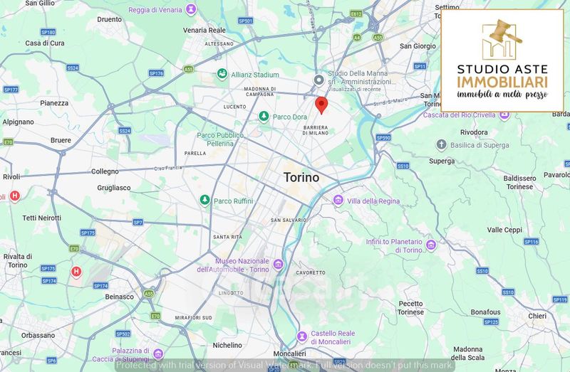
Task: Click the Studio Della Manna recent-place marker
Action: tap(318, 80)
